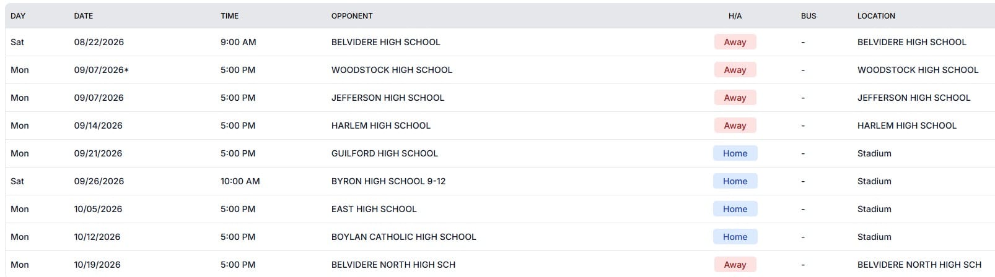This screenshot has height=277, width=995.
Task: Select opponent BYRON HIGH SCHOOL 9-12
Action: (388, 181)
